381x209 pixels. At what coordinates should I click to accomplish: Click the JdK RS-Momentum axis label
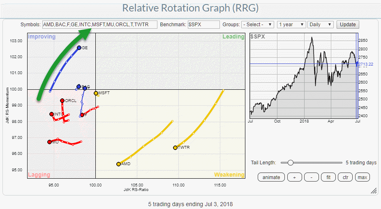pos(7,105)
